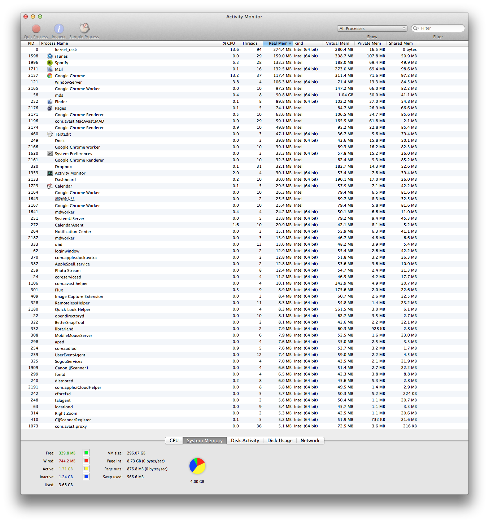
Task: Sort by Threads column header
Action: (251, 43)
